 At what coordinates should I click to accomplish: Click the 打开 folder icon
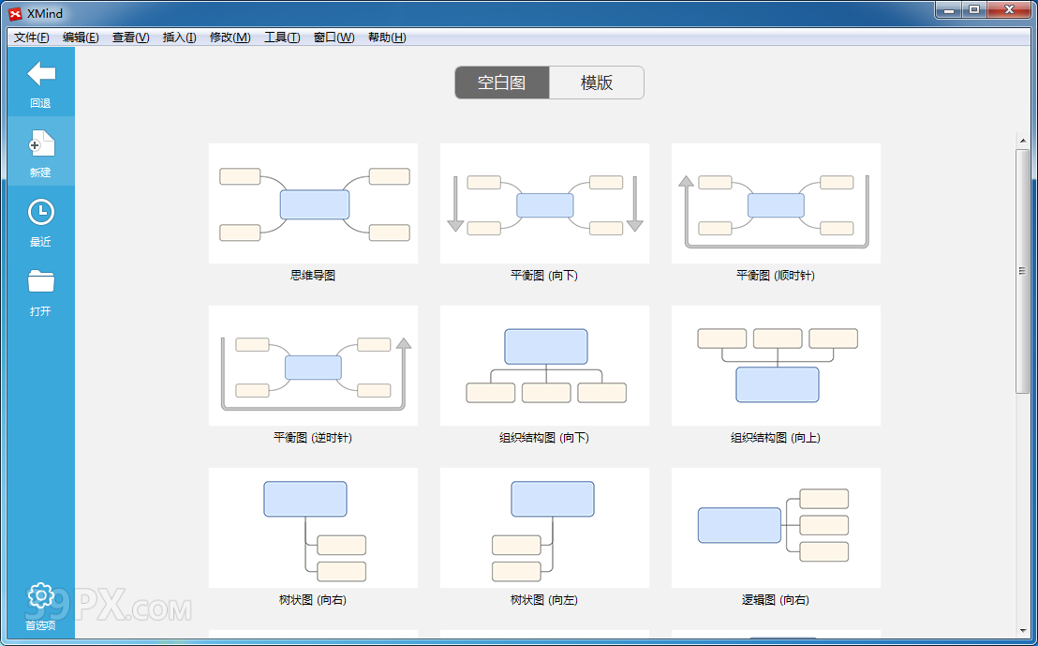[x=41, y=281]
